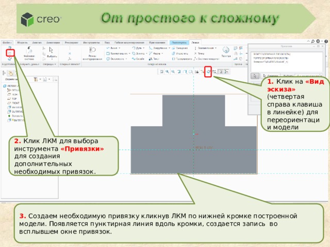This screenshot has width=330, height=247.
Task: Expand the Ellipse tool dropdown arrow
Action: [146, 54]
